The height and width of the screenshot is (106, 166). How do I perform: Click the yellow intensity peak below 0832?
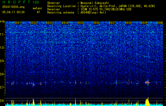pyautogui.click(x=34, y=102)
